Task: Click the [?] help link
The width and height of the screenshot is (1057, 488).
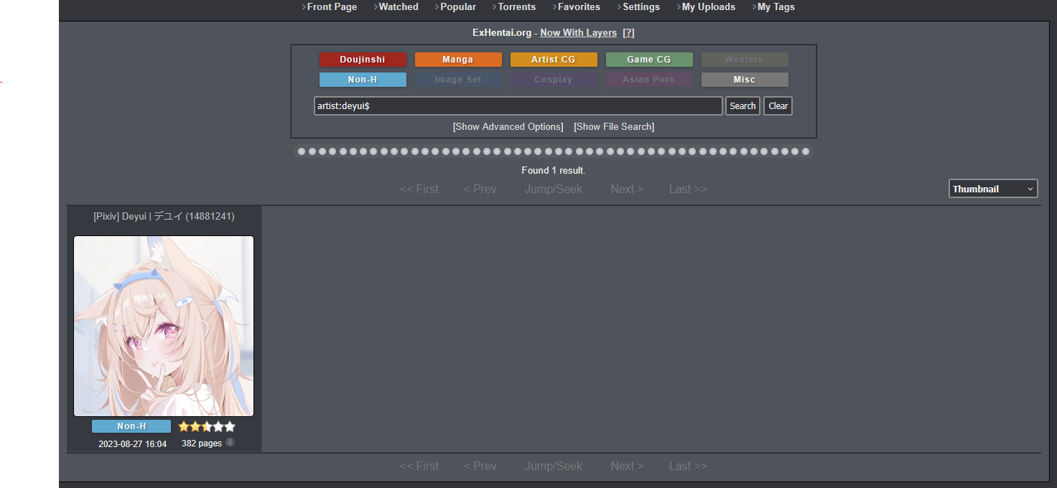Action: click(x=628, y=32)
